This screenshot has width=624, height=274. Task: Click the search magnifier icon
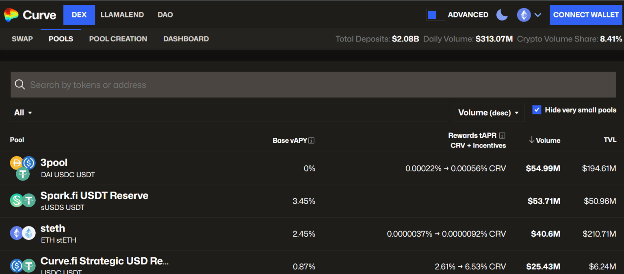pyautogui.click(x=20, y=85)
